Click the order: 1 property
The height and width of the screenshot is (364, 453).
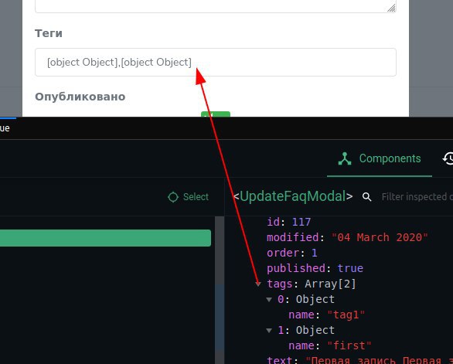coord(292,253)
